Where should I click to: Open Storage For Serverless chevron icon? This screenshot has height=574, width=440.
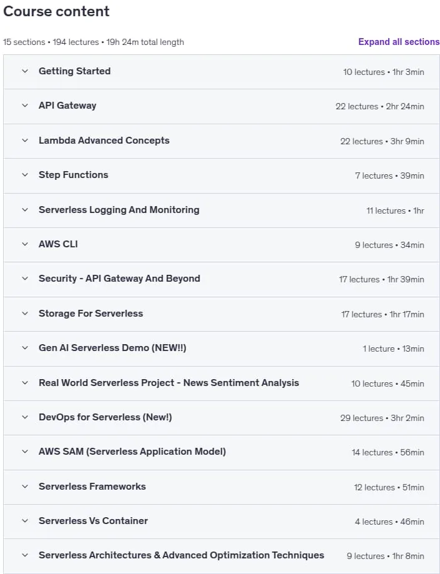(25, 314)
